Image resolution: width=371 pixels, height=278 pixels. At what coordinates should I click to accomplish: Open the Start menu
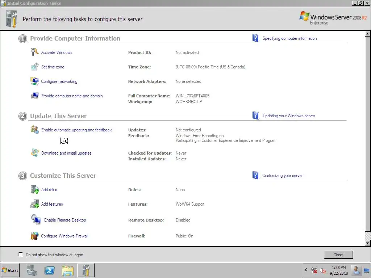[x=10, y=270]
